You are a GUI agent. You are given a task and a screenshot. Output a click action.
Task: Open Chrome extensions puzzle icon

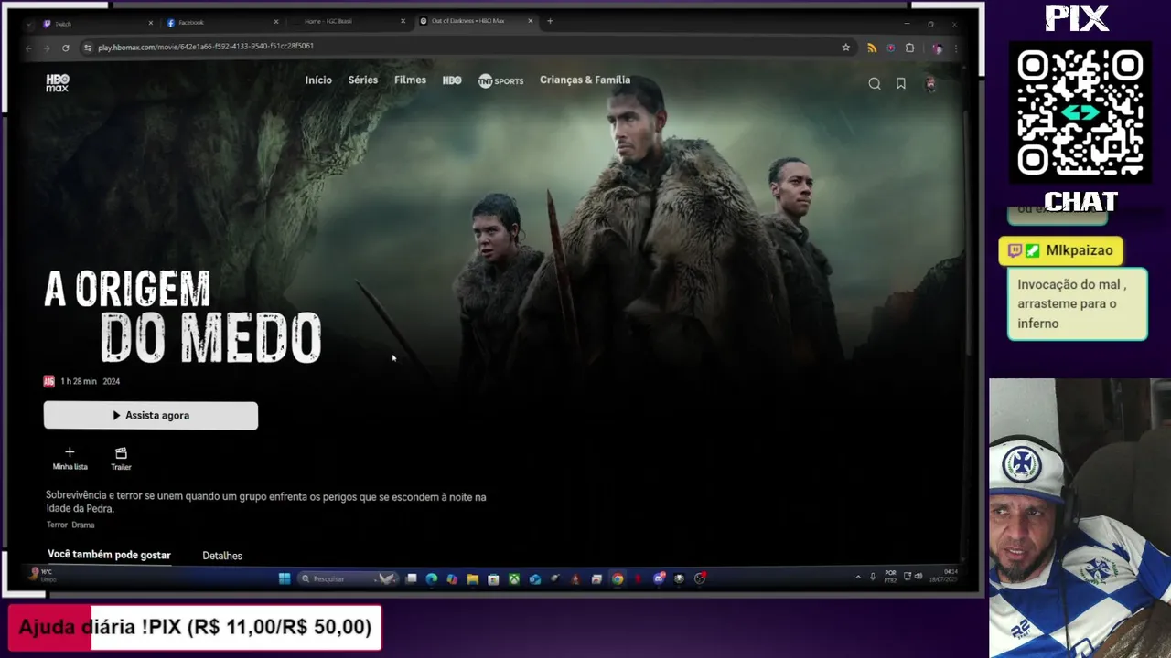pos(909,48)
